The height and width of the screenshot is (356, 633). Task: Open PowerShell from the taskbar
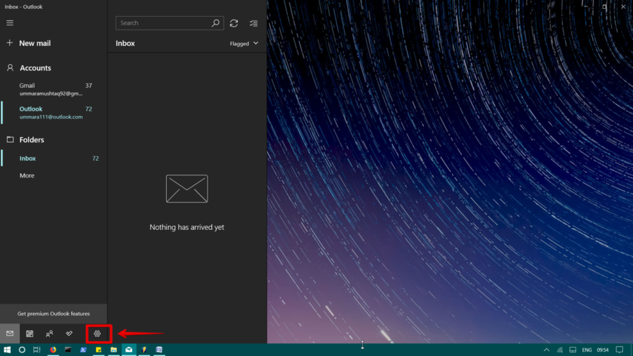83,350
